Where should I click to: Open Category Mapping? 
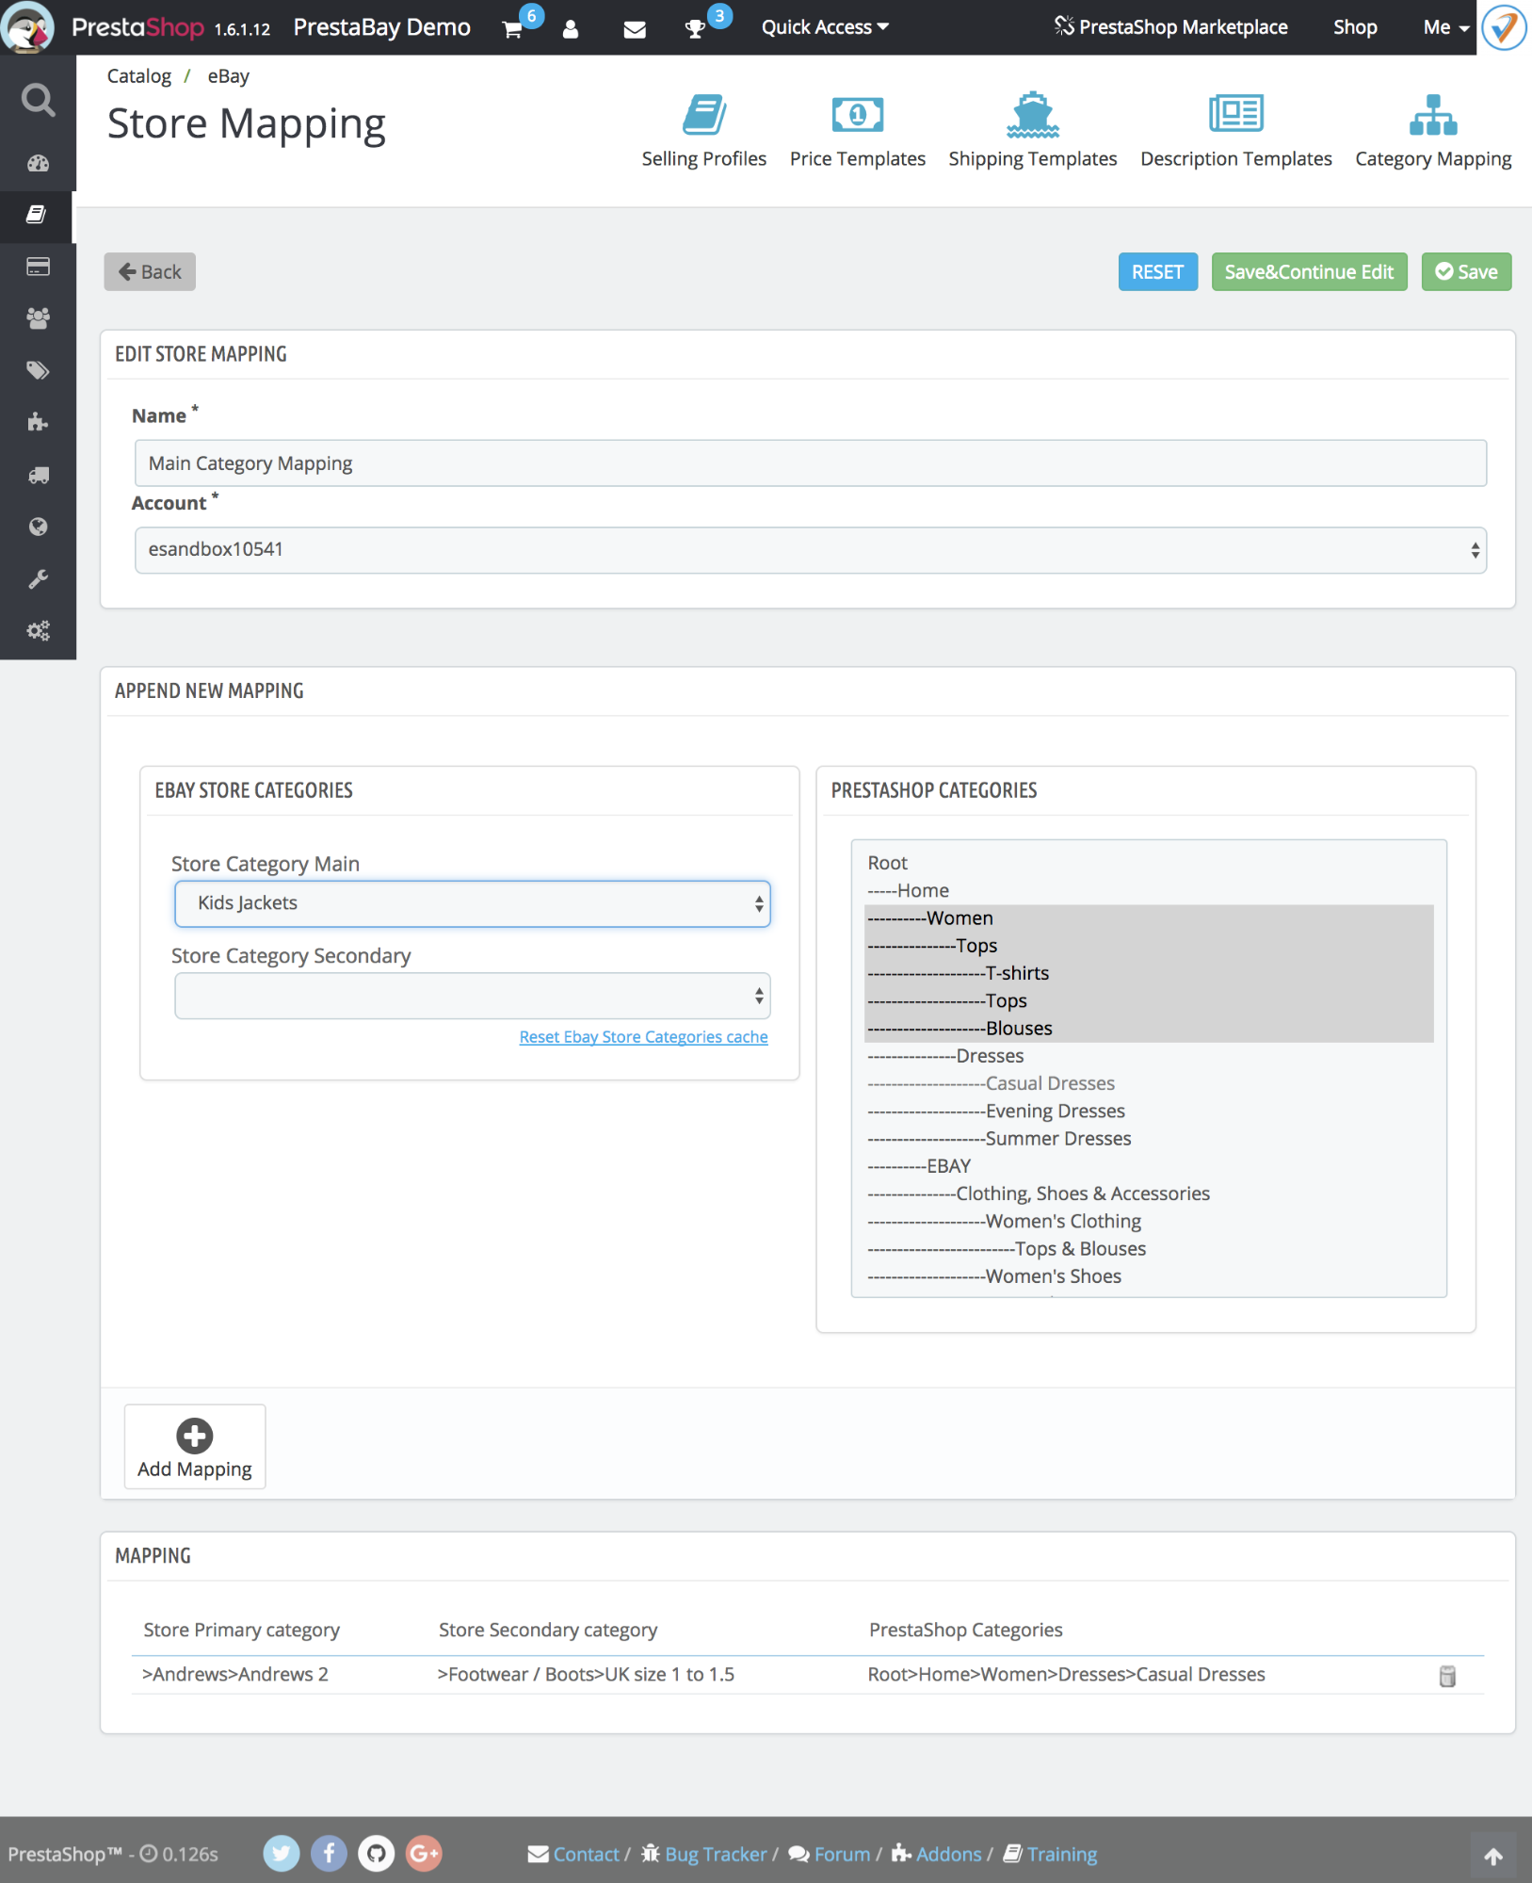coord(1433,131)
